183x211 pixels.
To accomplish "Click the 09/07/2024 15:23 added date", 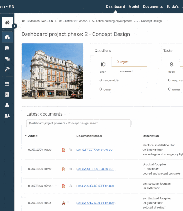I will click(x=40, y=203).
